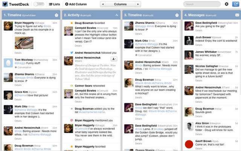
Task: Click star icon beside Bryan Haggerty favorited
Action: coord(72,146)
